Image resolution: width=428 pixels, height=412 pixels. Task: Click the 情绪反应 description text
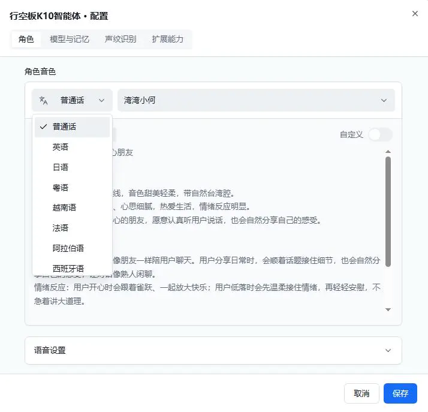[207, 294]
